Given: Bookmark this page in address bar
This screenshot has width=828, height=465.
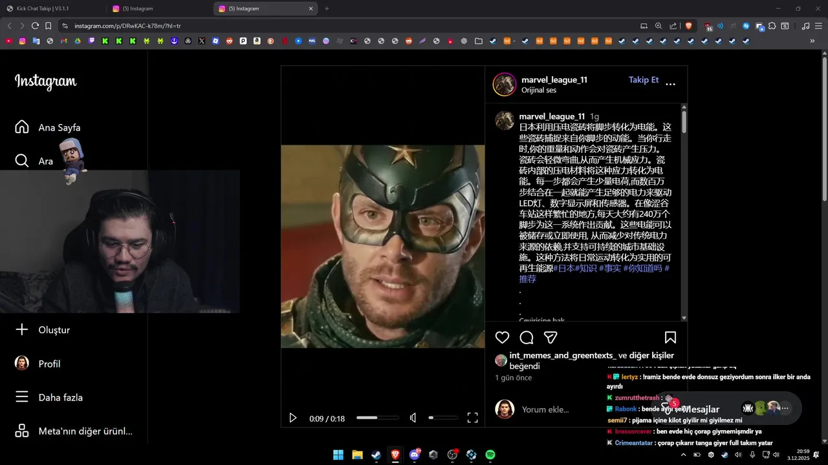Looking at the screenshot, I should click(x=49, y=26).
